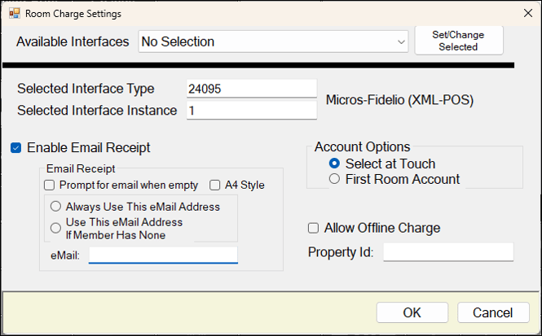Enable the A4 Style checkbox

[x=215, y=185]
